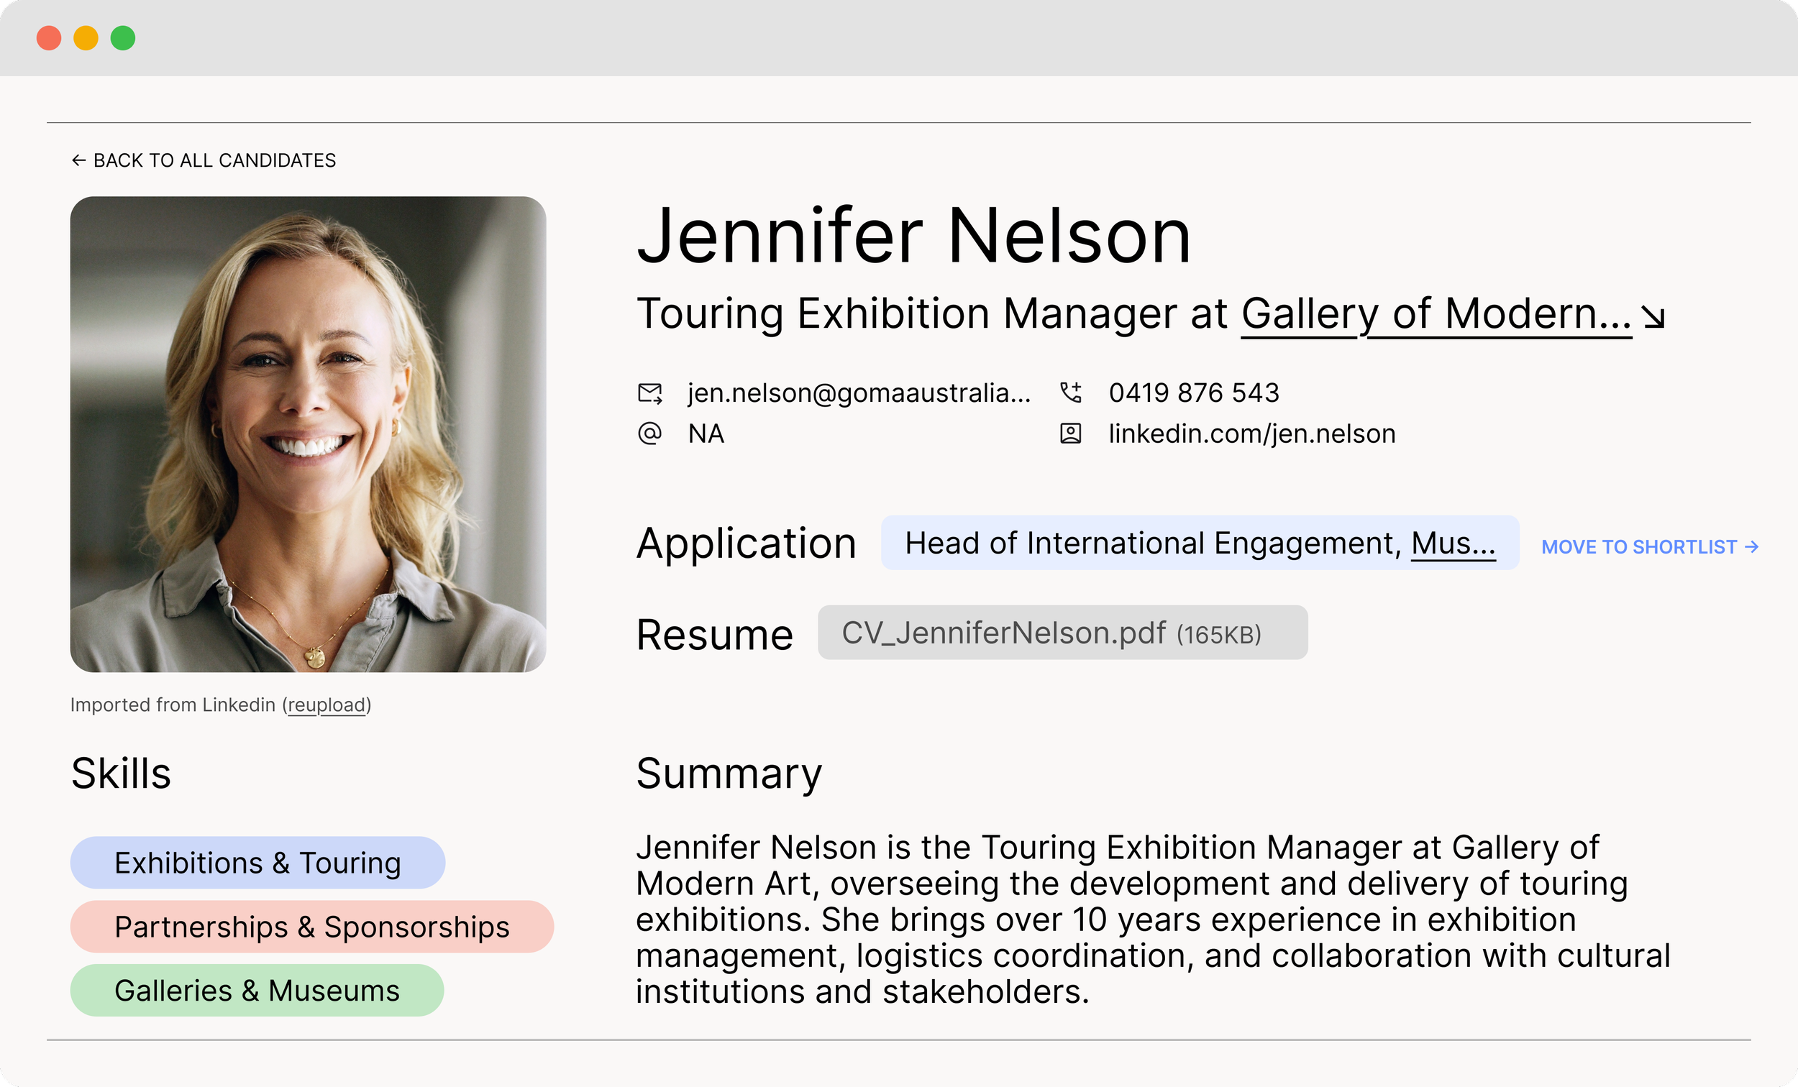Image resolution: width=1798 pixels, height=1087 pixels.
Task: Click the yellow minimize window button
Action: pyautogui.click(x=86, y=38)
